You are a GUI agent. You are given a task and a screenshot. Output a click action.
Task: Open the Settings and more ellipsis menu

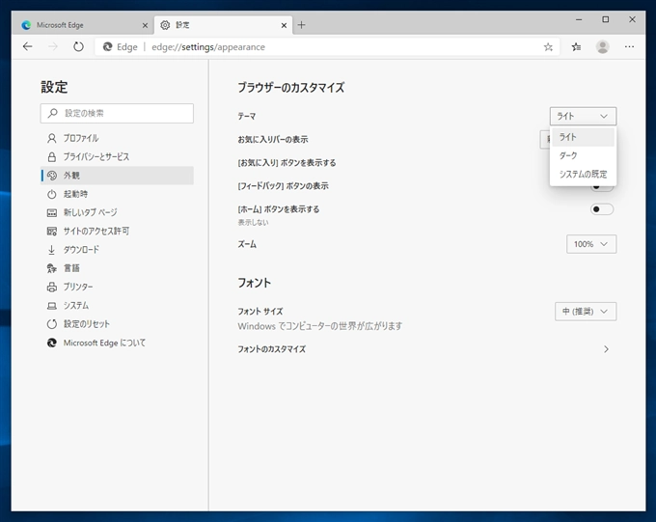pyautogui.click(x=629, y=47)
